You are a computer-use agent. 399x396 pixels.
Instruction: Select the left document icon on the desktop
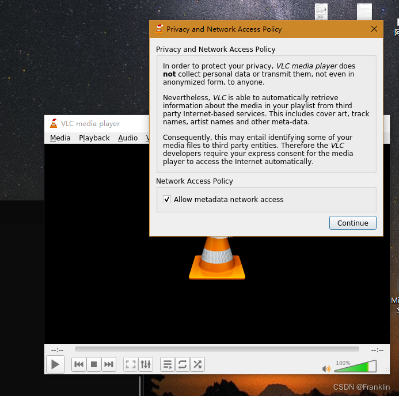click(321, 12)
